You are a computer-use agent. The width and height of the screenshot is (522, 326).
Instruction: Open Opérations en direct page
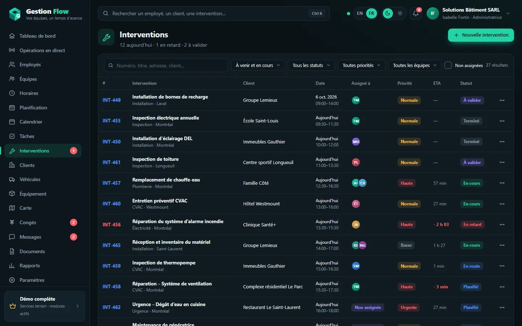coord(43,50)
